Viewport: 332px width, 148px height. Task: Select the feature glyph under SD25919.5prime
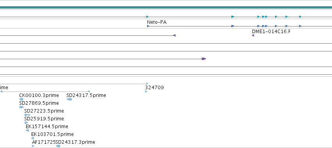(x=26, y=123)
